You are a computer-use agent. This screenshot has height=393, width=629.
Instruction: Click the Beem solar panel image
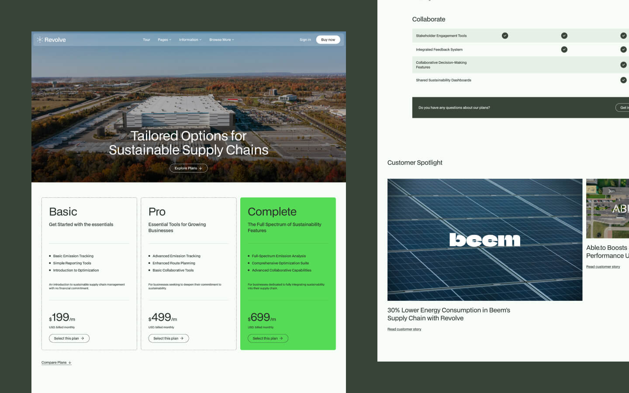click(x=485, y=239)
